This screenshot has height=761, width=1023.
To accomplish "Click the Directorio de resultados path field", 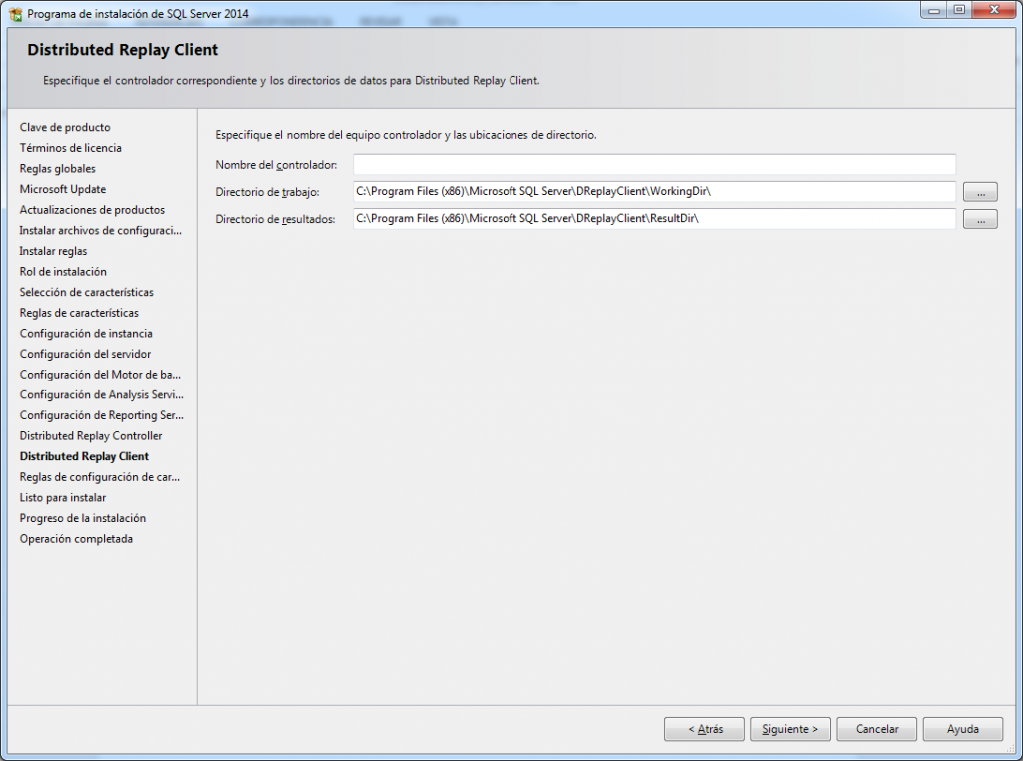I will click(654, 219).
